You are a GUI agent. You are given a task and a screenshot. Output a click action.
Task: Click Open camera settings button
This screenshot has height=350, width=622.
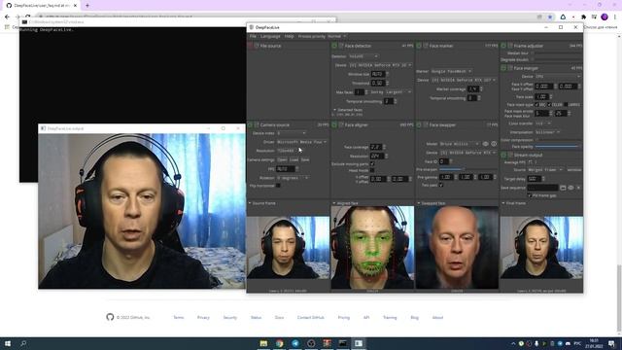282,159
